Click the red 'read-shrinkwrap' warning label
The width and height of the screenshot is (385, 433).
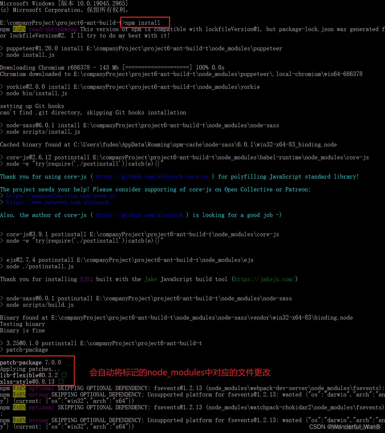click(53, 29)
